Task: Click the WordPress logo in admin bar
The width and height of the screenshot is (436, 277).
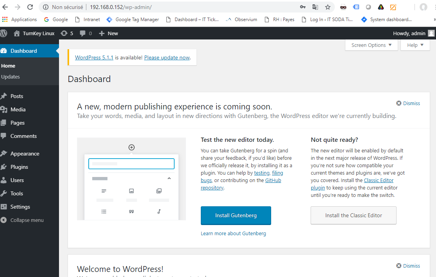Action: 4,33
